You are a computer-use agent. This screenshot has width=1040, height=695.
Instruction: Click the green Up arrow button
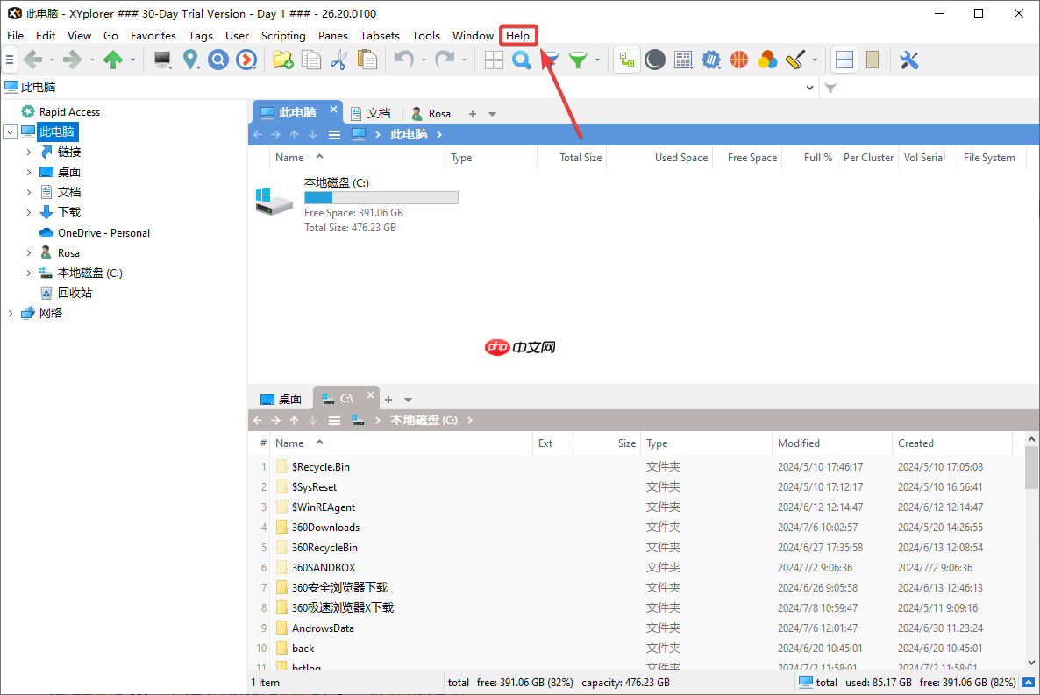coord(113,60)
